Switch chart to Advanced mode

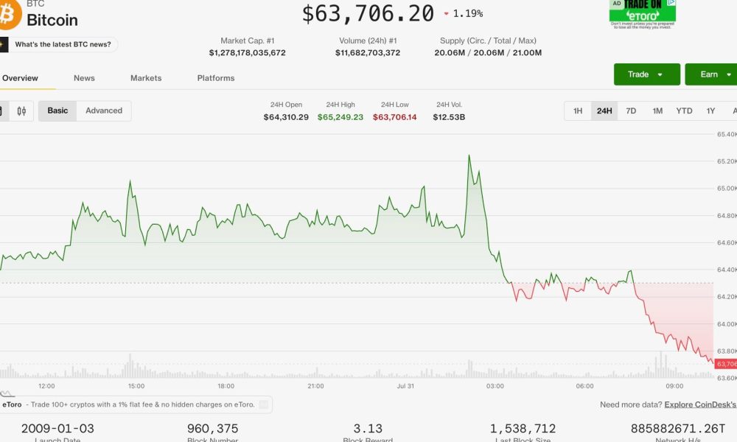(x=104, y=110)
